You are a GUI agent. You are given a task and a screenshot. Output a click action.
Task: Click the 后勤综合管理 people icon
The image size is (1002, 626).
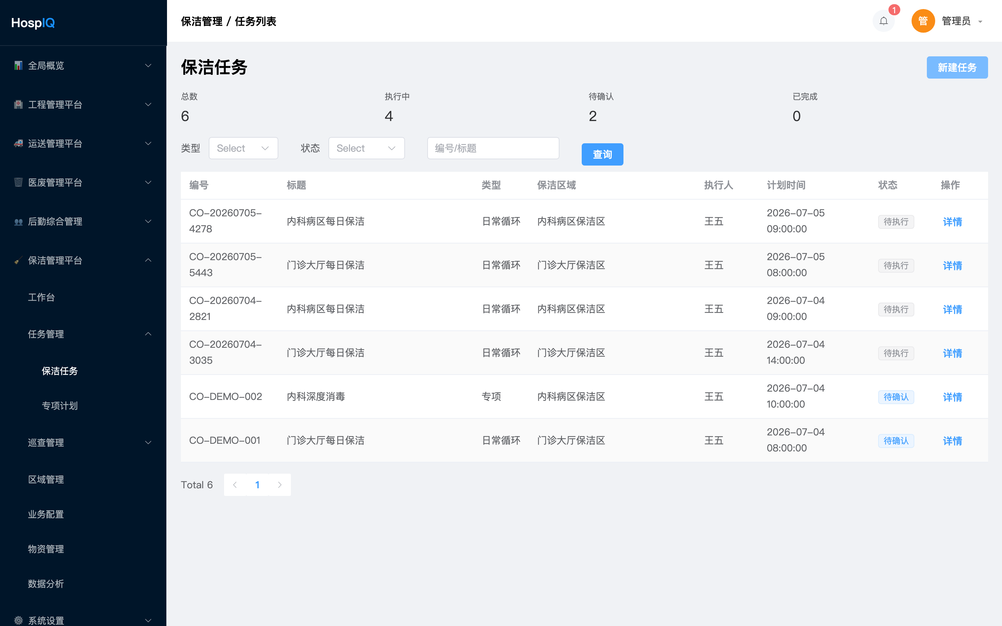pos(18,222)
